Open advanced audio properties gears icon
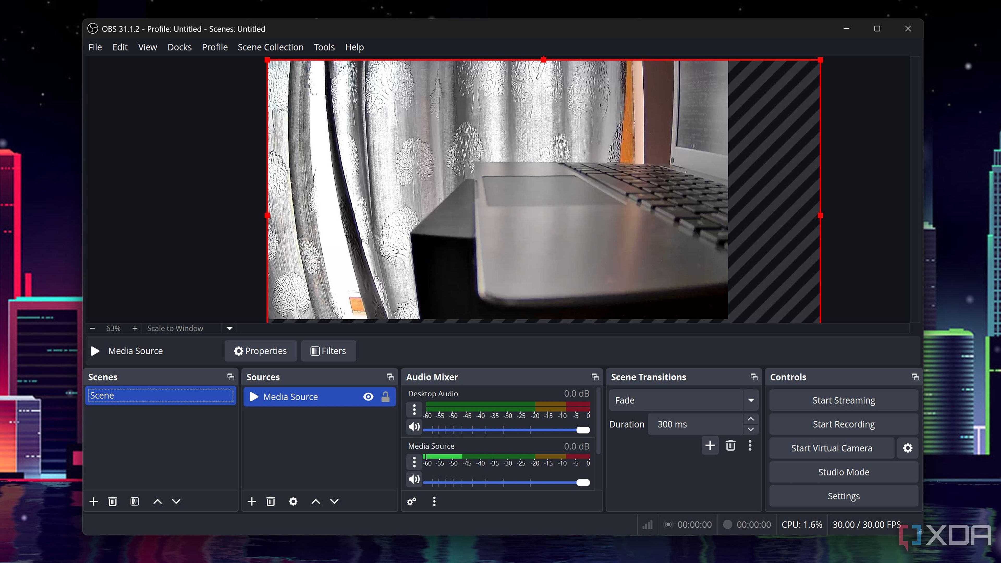The width and height of the screenshot is (1001, 563). (x=412, y=501)
